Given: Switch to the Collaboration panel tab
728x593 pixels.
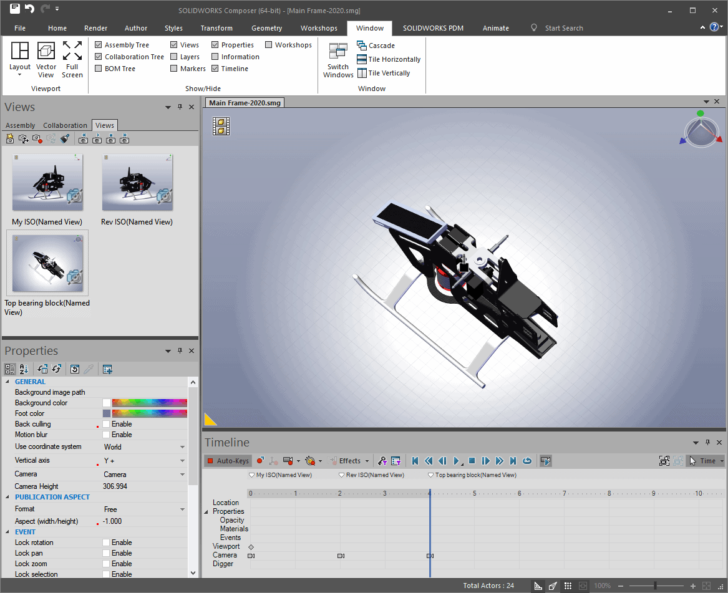Looking at the screenshot, I should pos(65,125).
